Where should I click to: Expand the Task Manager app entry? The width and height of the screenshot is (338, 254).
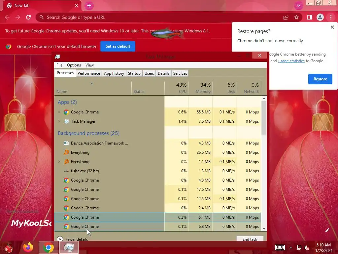coord(59,121)
